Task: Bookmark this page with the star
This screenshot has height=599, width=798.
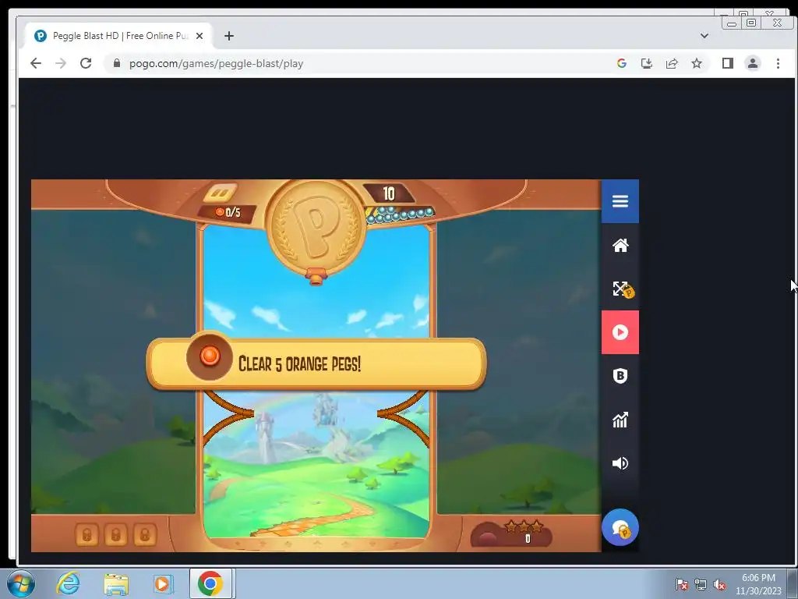Action: 697,63
